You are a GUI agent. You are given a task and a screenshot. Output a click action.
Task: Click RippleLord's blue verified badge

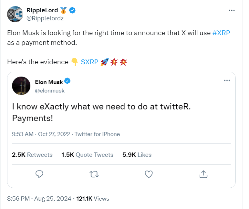point(73,11)
